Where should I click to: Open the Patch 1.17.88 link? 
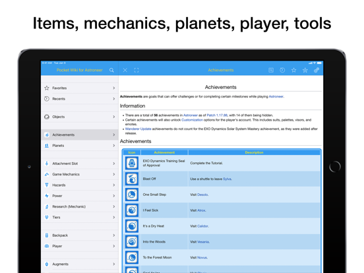point(217,115)
